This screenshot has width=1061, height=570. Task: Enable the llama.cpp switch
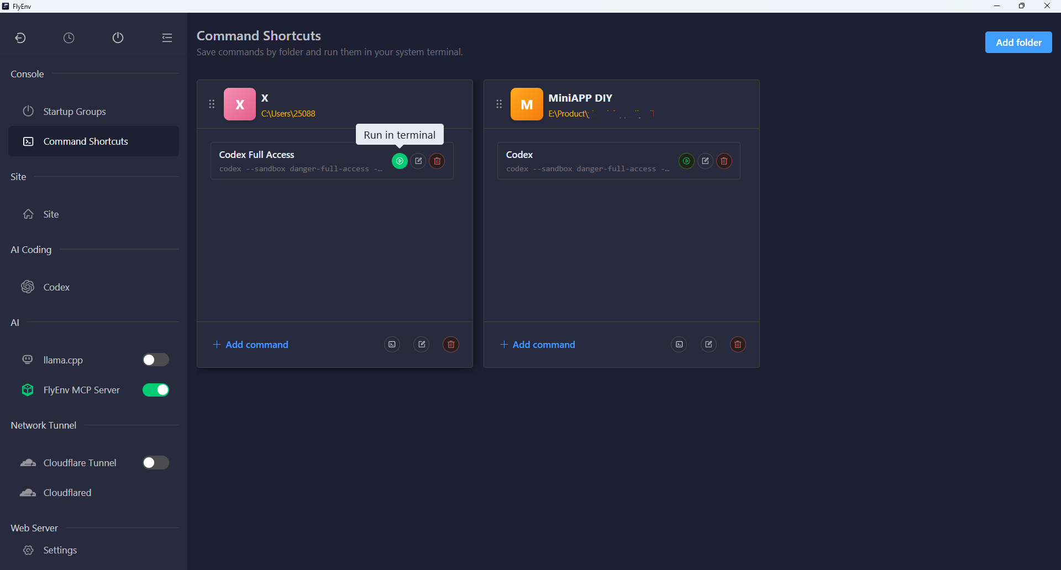coord(156,360)
